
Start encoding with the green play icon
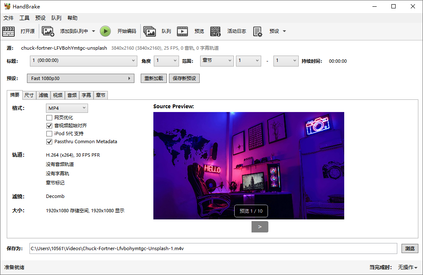pyautogui.click(x=105, y=31)
